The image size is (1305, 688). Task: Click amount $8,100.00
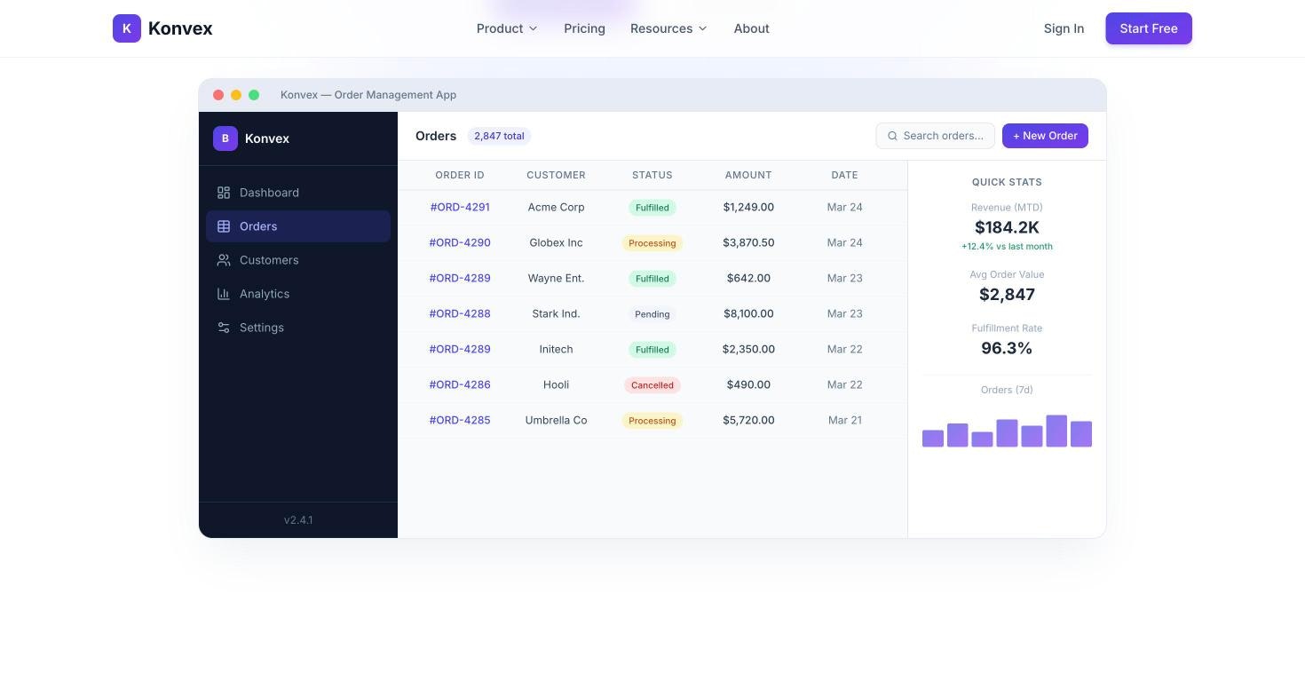[748, 313]
